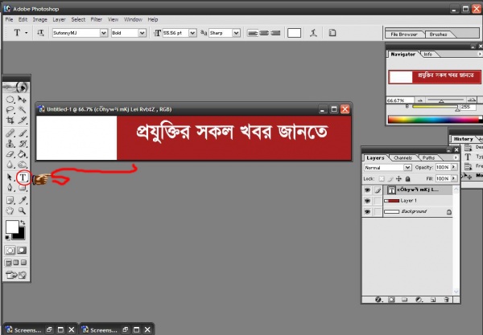The height and width of the screenshot is (335, 483).
Task: Open the Filter menu
Action: (97, 18)
